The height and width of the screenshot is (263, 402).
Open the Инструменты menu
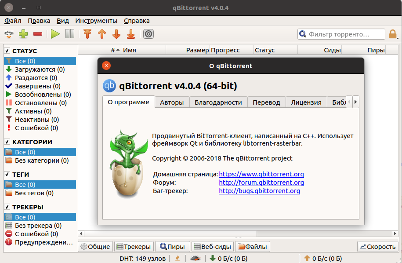96,21
